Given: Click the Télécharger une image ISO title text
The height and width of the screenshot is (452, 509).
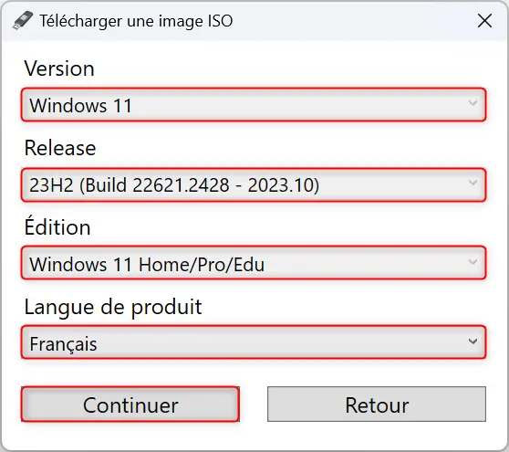Looking at the screenshot, I should point(136,21).
